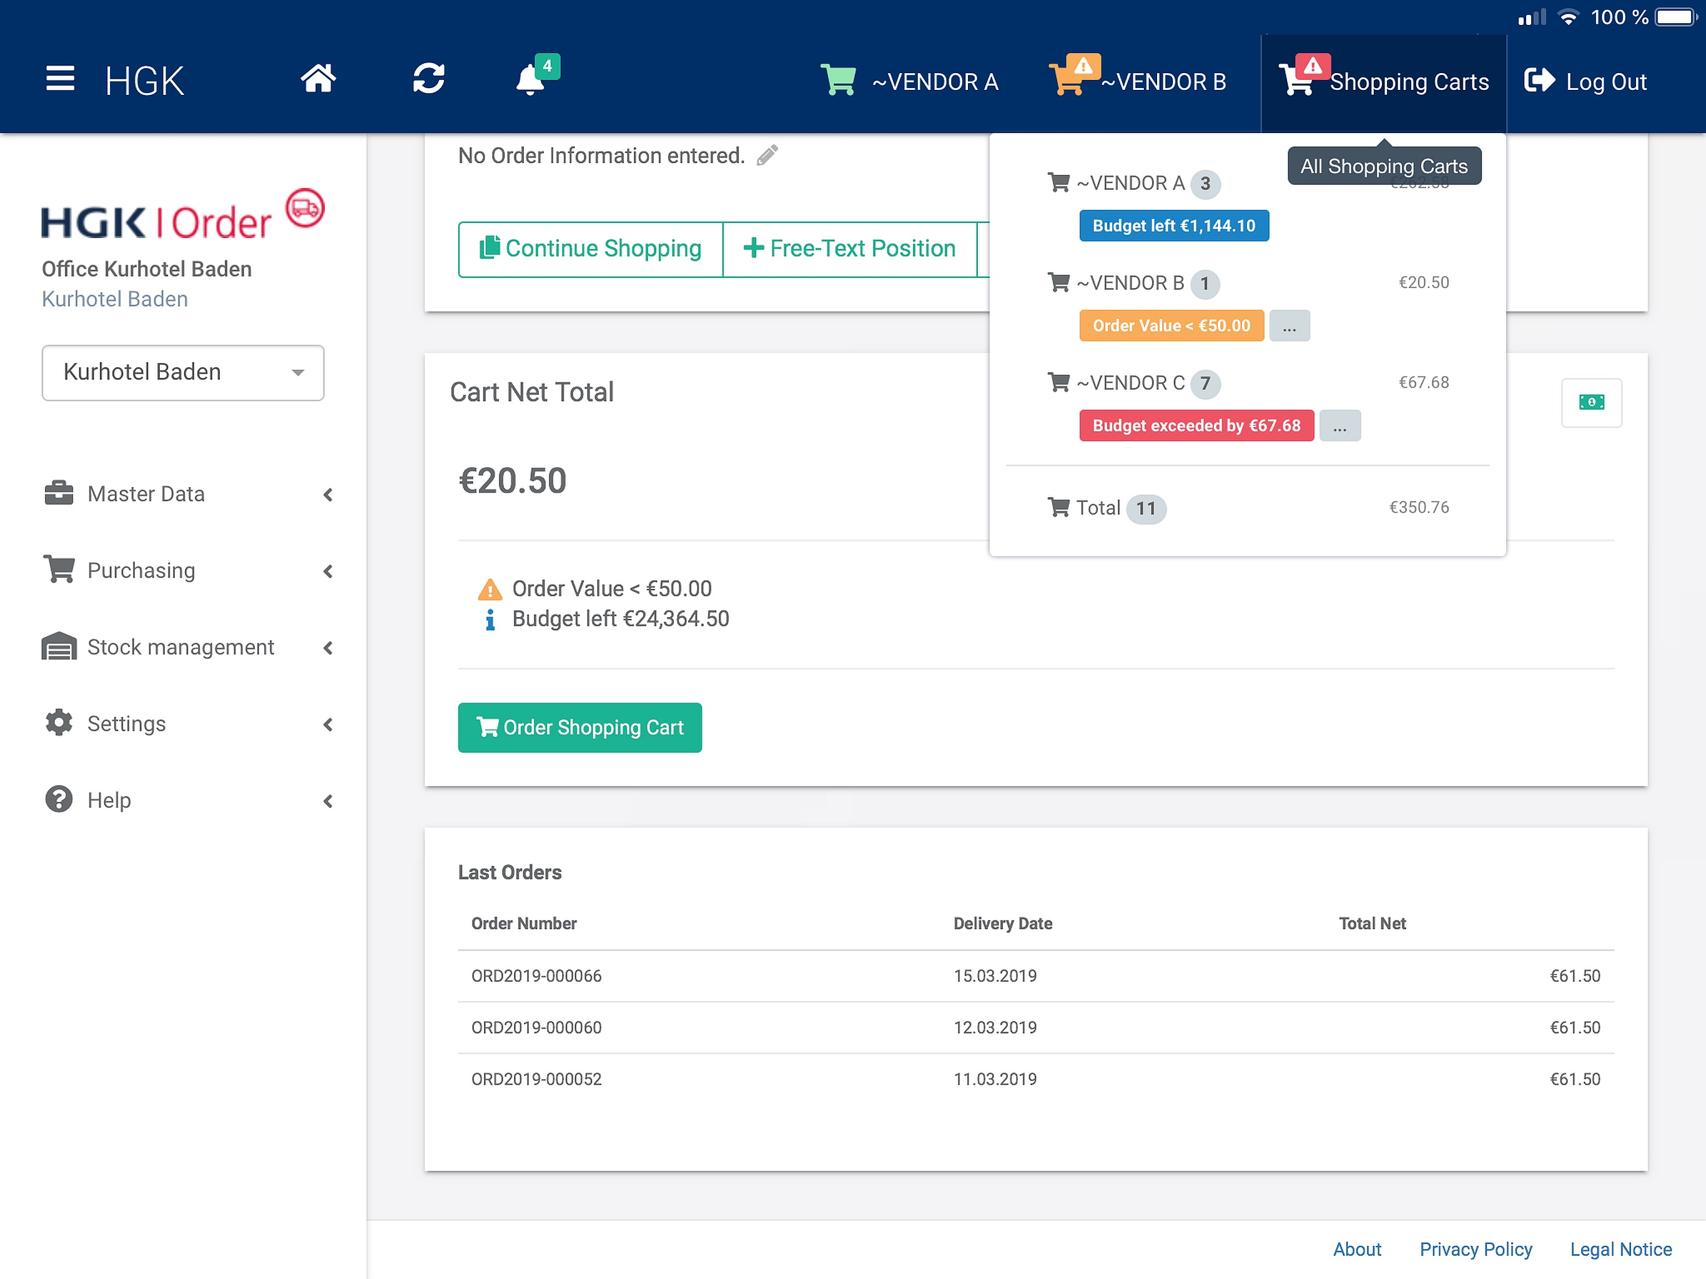Select the Shopping Carts menu in header
The width and height of the screenshot is (1706, 1279).
1384,81
